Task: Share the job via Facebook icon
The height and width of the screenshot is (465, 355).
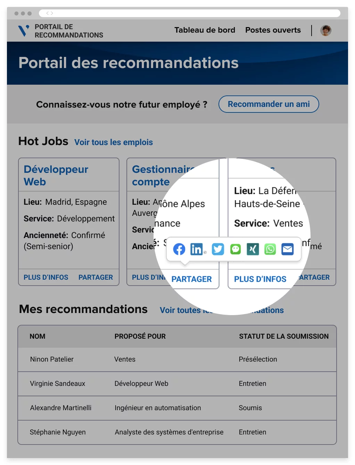Action: tap(179, 249)
